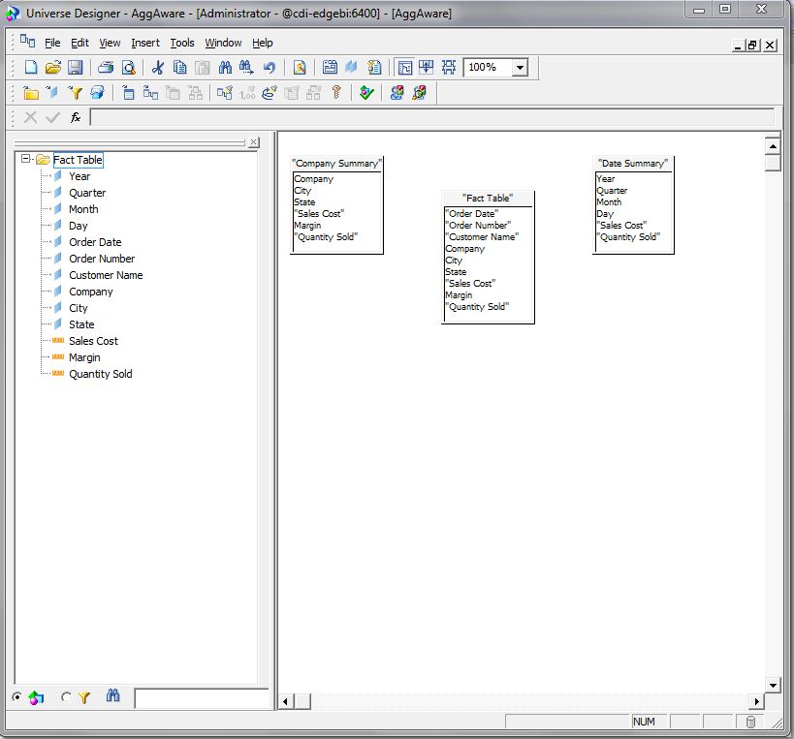This screenshot has height=739, width=794.
Task: Select the Sales Cost measure in the tree
Action: (x=93, y=342)
